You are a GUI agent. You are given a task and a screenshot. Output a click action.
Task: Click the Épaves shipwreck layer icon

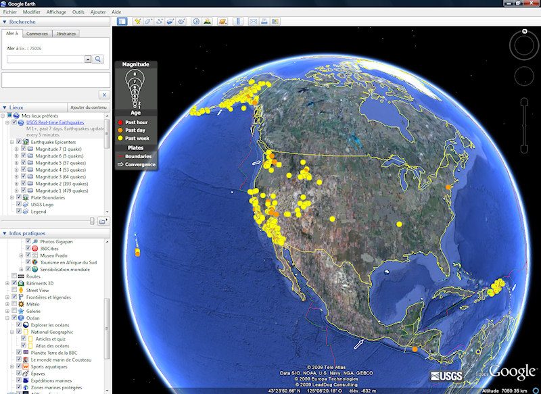(x=26, y=374)
